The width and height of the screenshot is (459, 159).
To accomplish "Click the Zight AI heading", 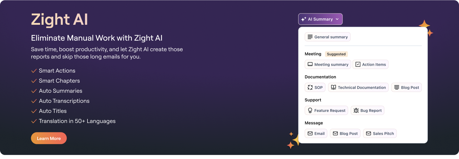I will coord(59,20).
